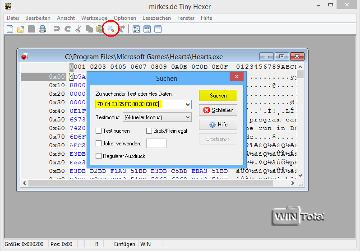Open search with the magnifier toolbar icon
This screenshot has width=360, height=251.
click(111, 29)
